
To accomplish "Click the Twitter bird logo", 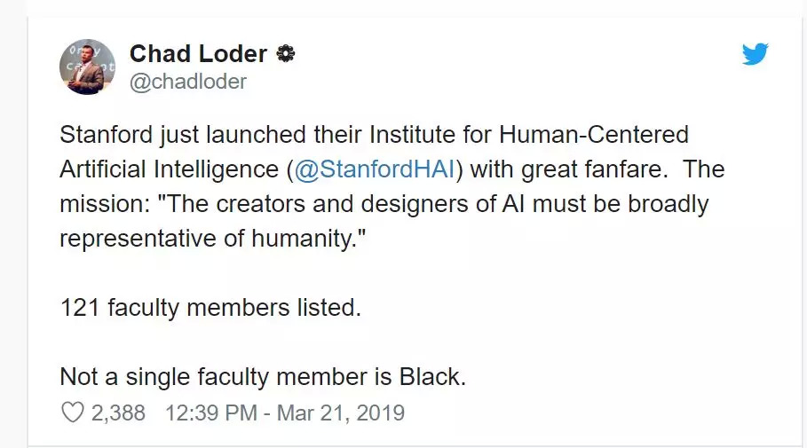I will (755, 55).
